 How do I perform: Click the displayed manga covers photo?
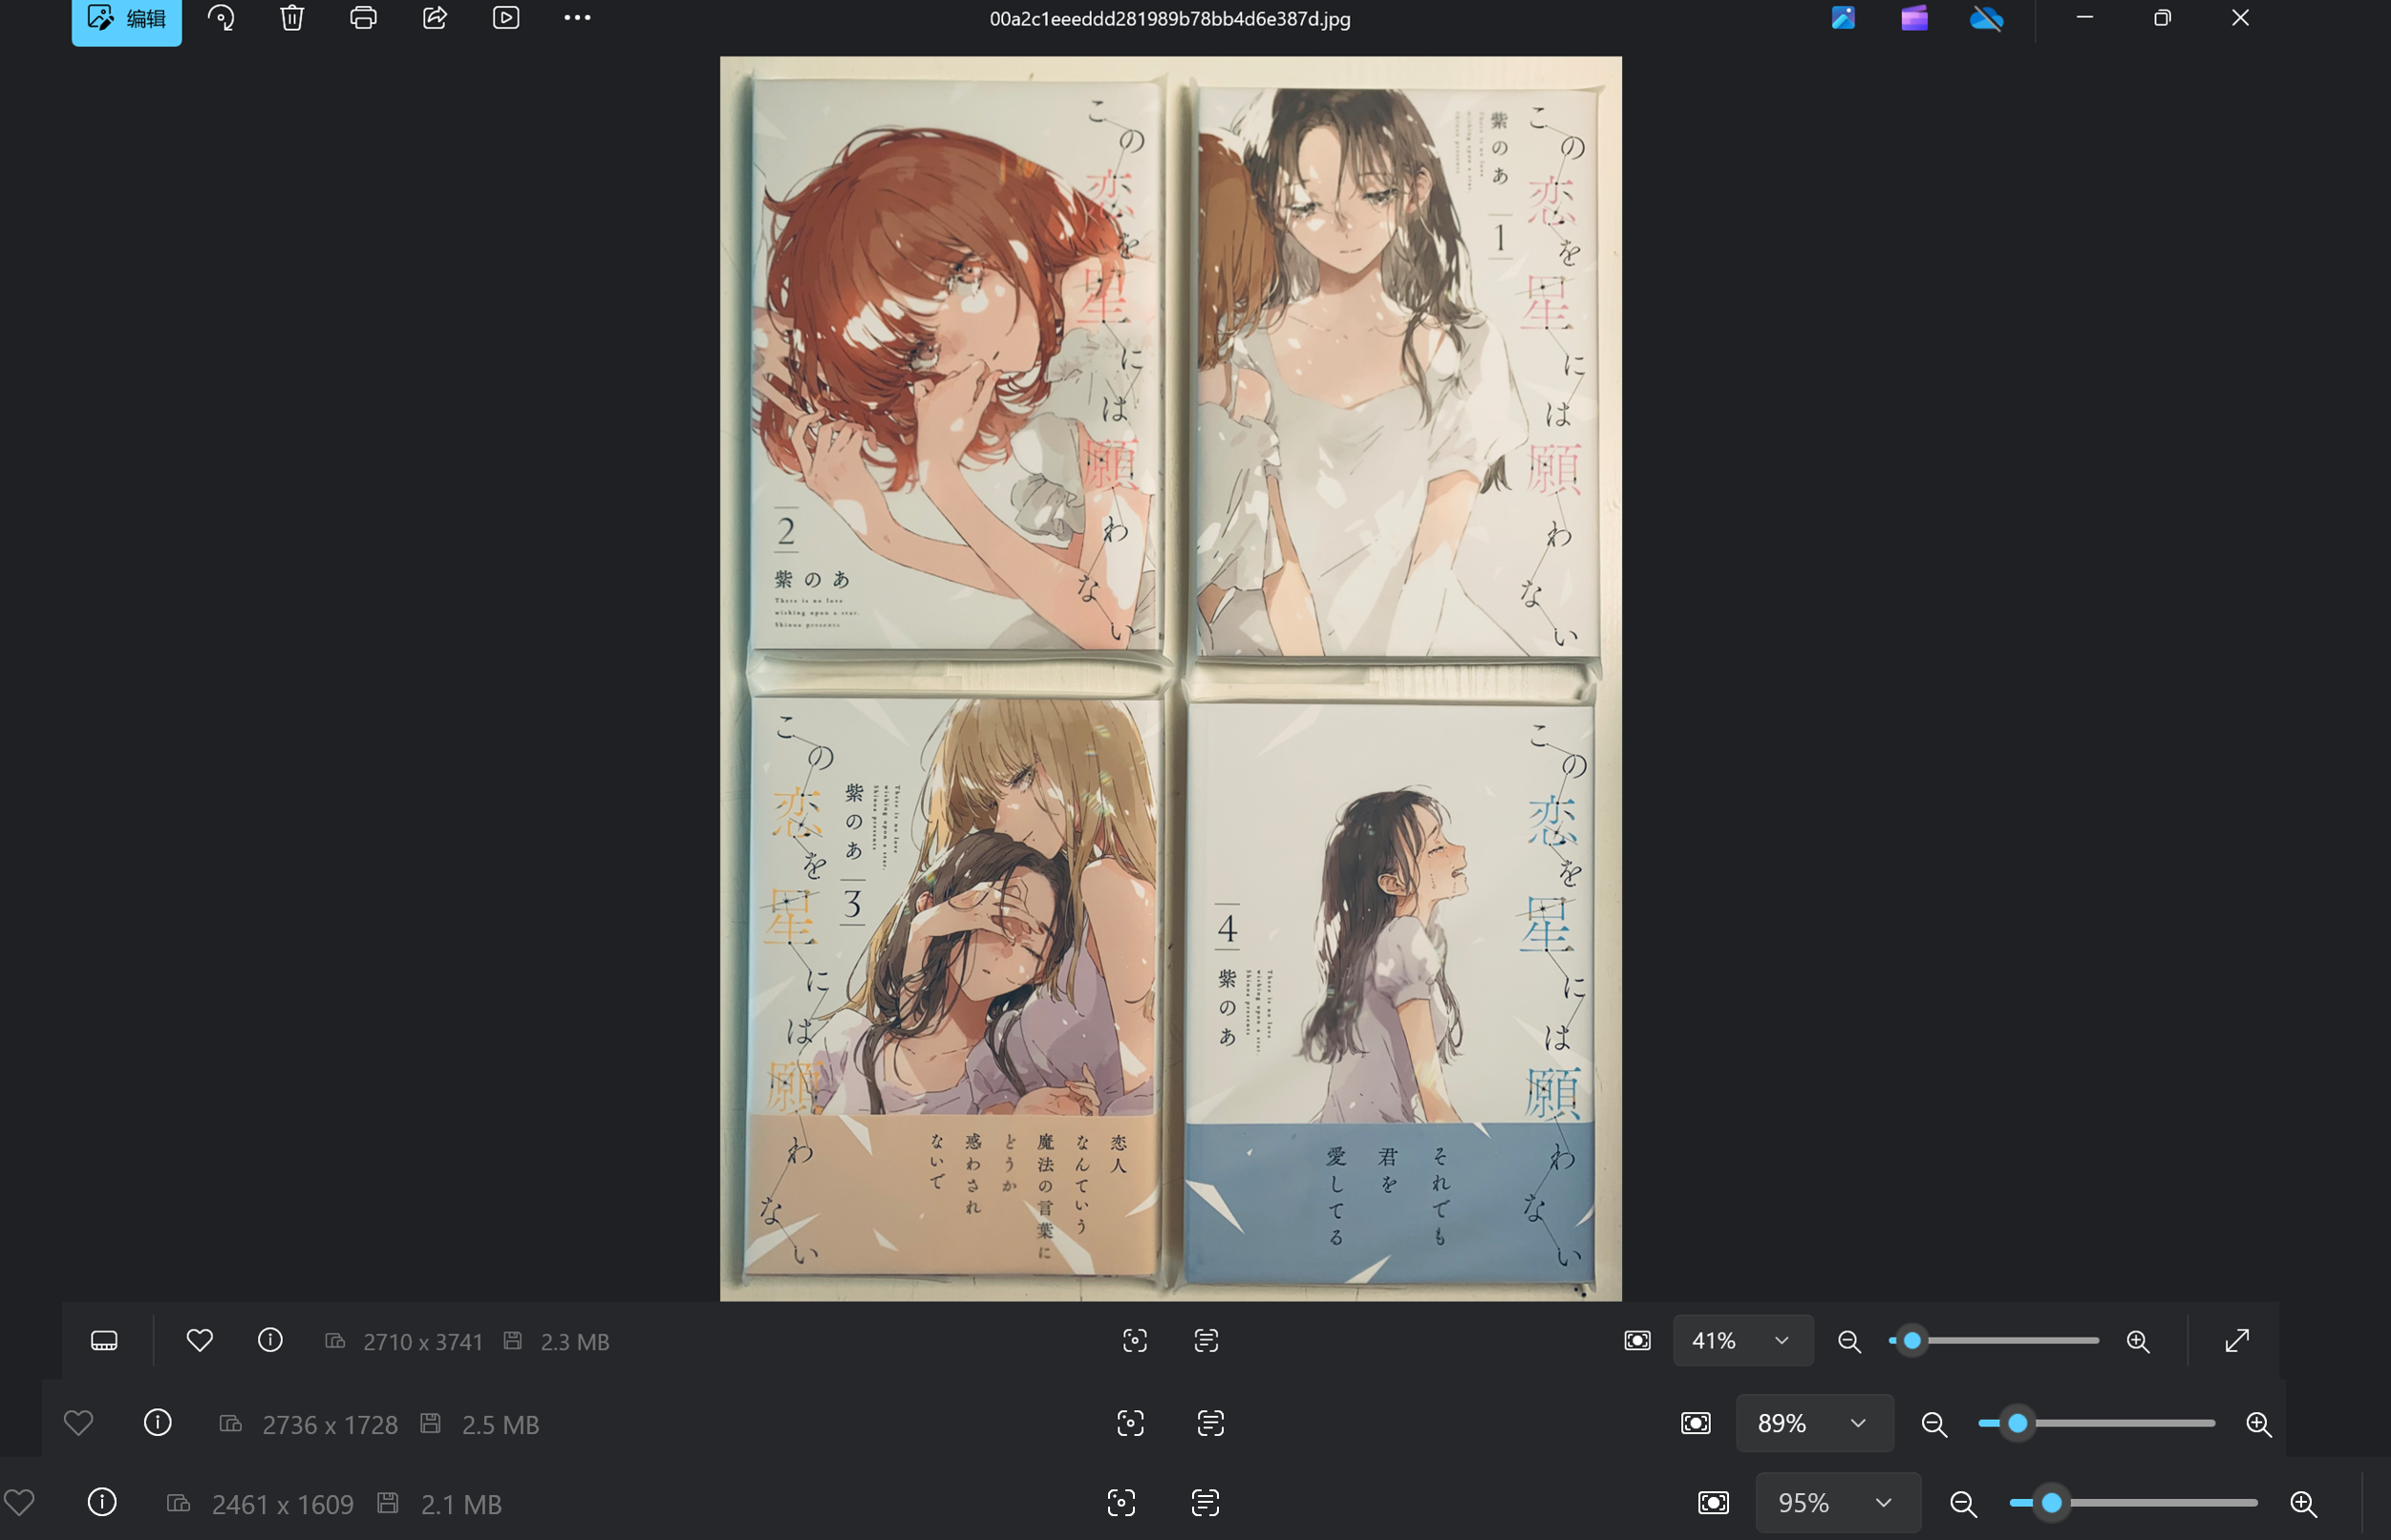pos(1171,678)
